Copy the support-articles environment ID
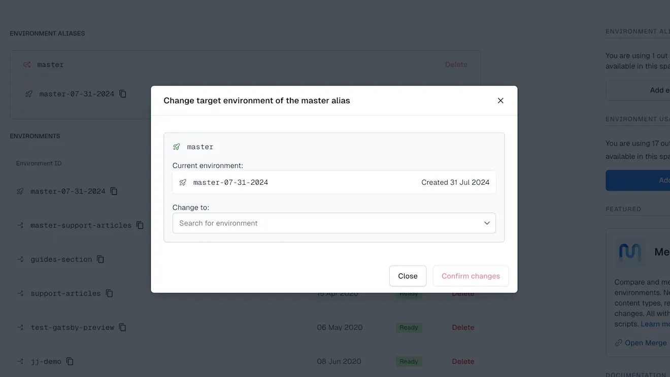This screenshot has width=670, height=377. tap(109, 293)
